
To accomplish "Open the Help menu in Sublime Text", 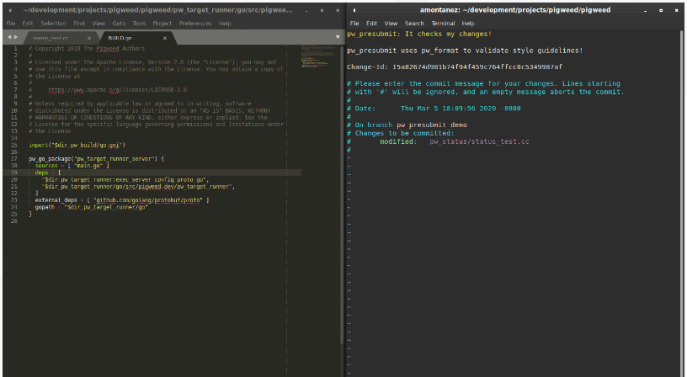I will point(225,24).
